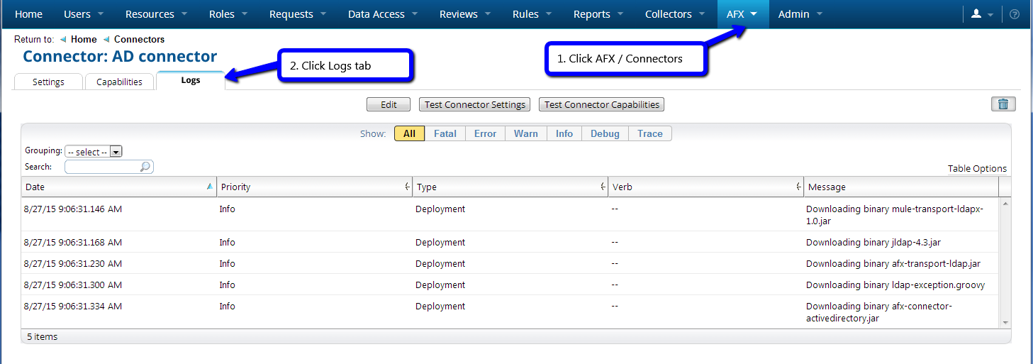
Task: Click the Search input field
Action: pos(102,167)
